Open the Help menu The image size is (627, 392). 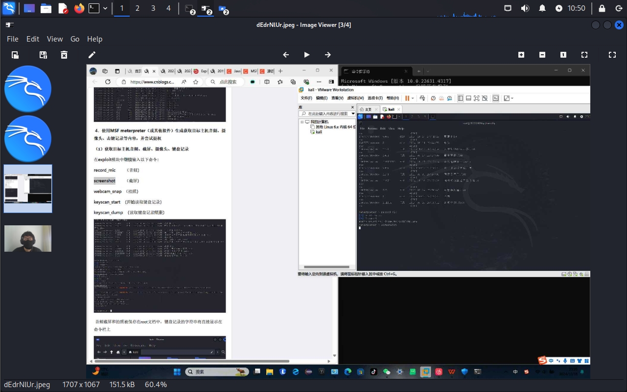coord(95,39)
